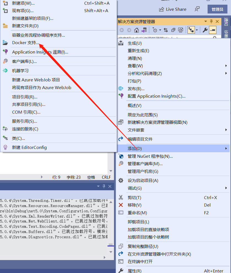The height and width of the screenshot is (273, 231).
Task: Click the 空格 indentation indicator
Action: point(91,177)
